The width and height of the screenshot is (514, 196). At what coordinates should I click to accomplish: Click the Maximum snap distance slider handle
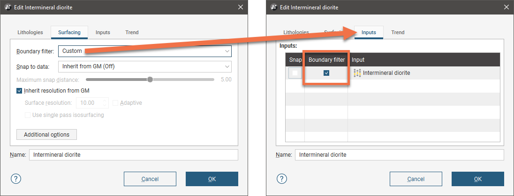[150, 80]
